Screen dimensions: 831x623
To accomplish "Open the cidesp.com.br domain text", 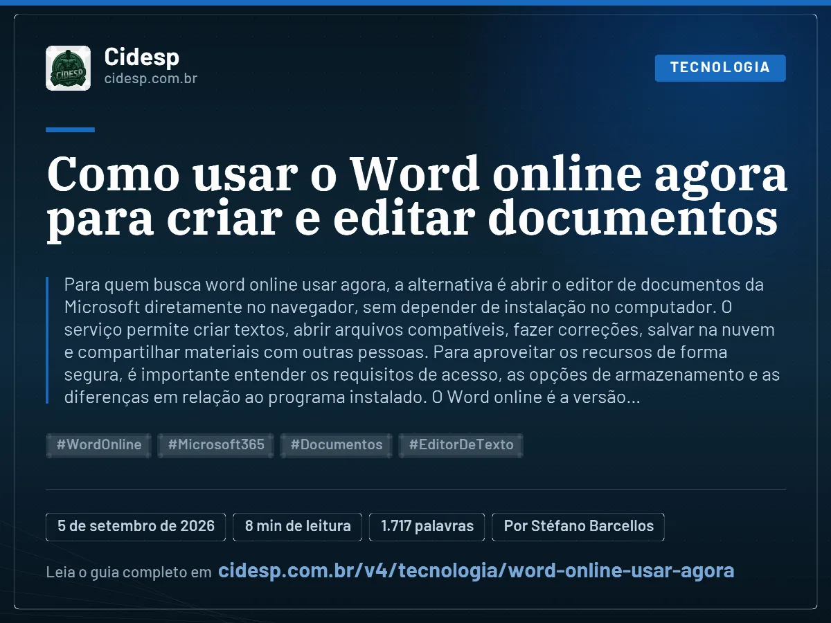I will tap(150, 79).
